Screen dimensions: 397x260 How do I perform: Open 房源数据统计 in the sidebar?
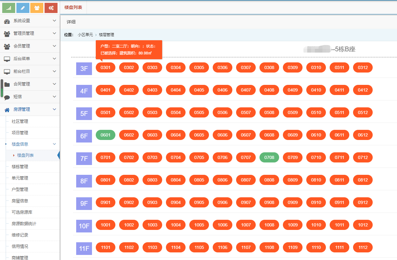pyautogui.click(x=24, y=224)
